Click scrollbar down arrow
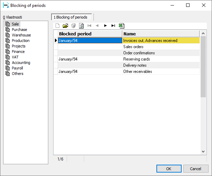 pyautogui.click(x=203, y=152)
